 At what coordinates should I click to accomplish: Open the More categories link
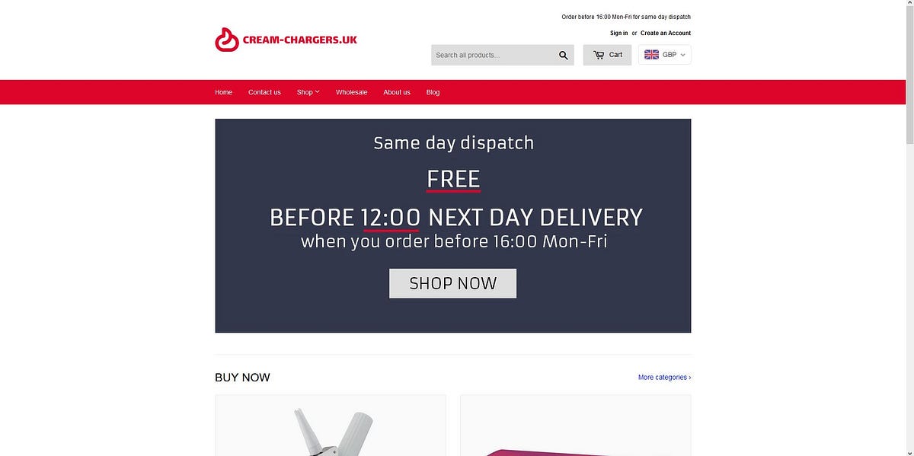(x=665, y=378)
